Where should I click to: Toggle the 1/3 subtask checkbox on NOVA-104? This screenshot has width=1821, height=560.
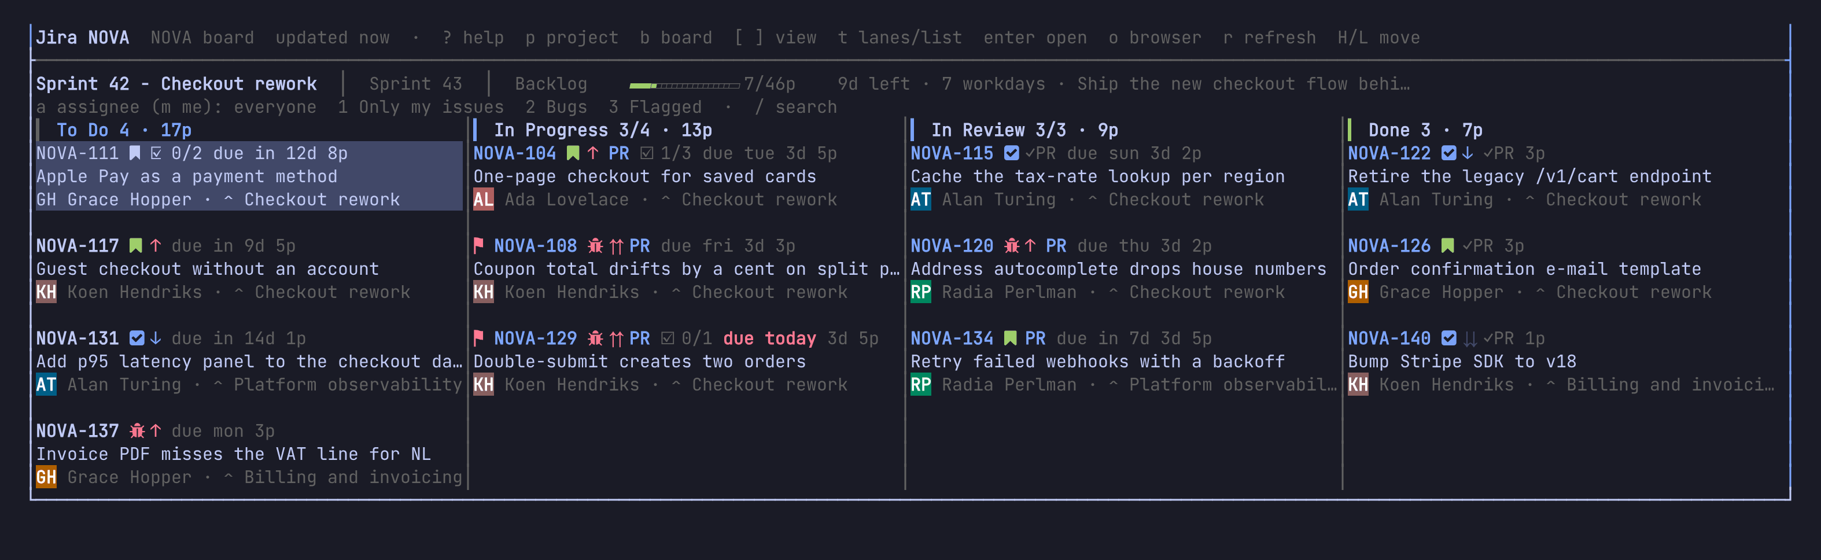point(646,153)
